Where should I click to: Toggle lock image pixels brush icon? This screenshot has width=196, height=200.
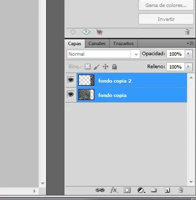click(x=97, y=67)
